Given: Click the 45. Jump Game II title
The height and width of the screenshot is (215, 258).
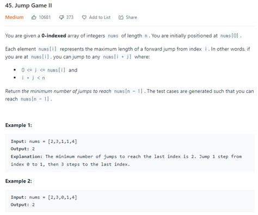Looking at the screenshot, I should click(x=28, y=5).
